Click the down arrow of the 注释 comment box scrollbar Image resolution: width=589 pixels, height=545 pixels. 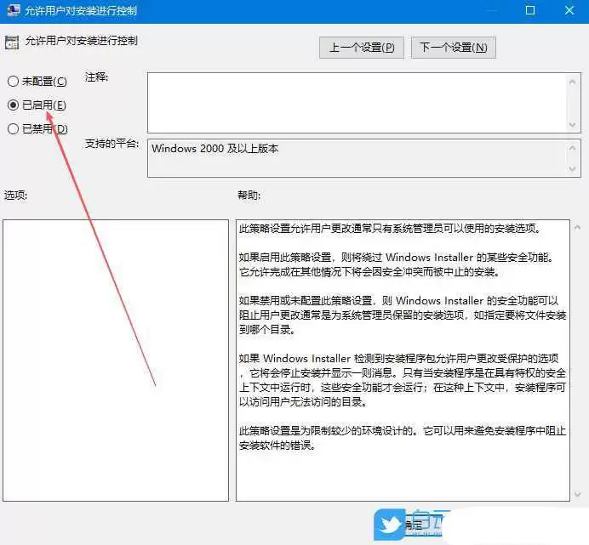point(573,125)
